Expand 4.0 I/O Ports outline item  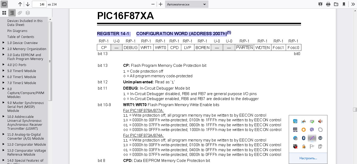pyautogui.click(x=3, y=65)
